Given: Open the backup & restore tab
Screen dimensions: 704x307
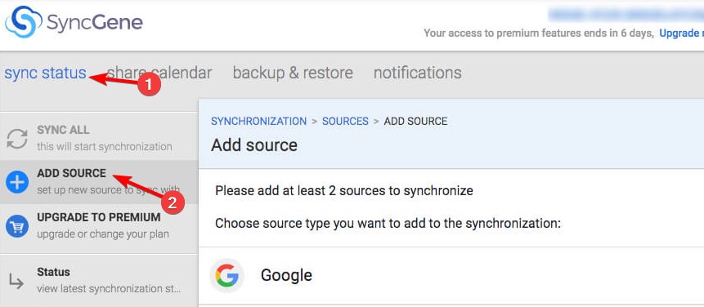Looking at the screenshot, I should point(293,73).
